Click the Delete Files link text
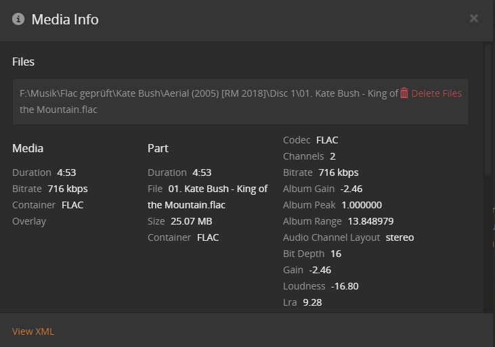This screenshot has height=347, width=495. (436, 93)
